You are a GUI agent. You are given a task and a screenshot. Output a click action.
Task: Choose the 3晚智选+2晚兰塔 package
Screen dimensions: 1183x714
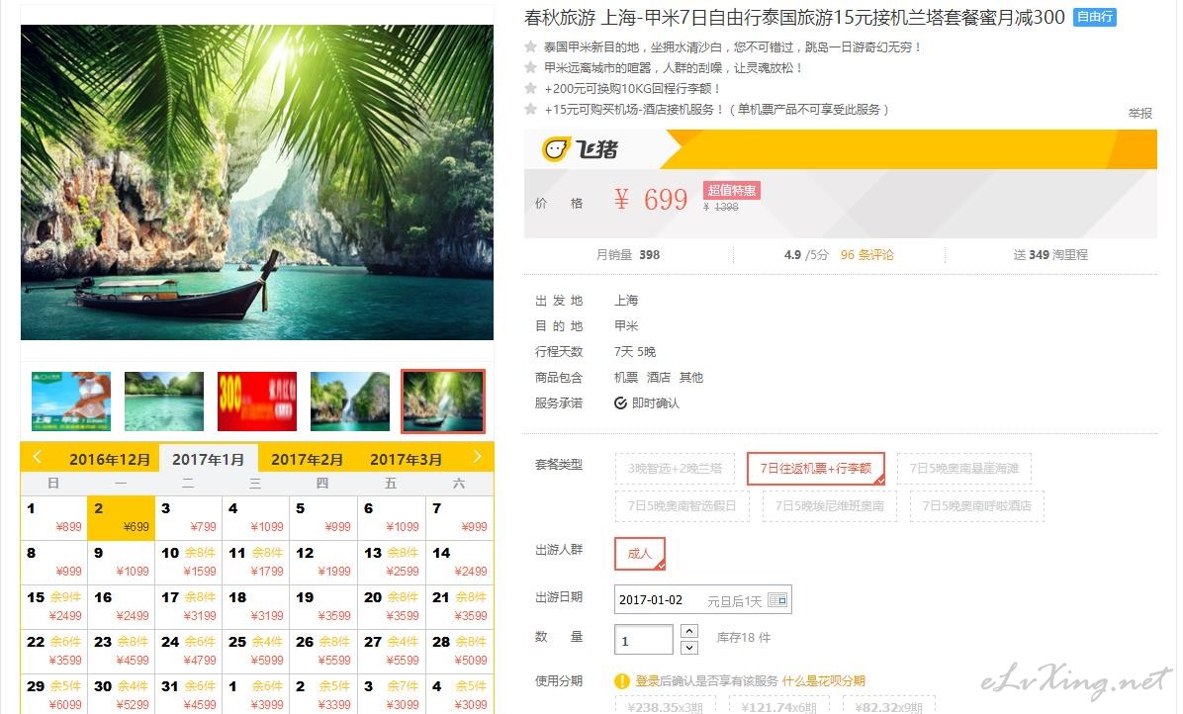pos(675,468)
